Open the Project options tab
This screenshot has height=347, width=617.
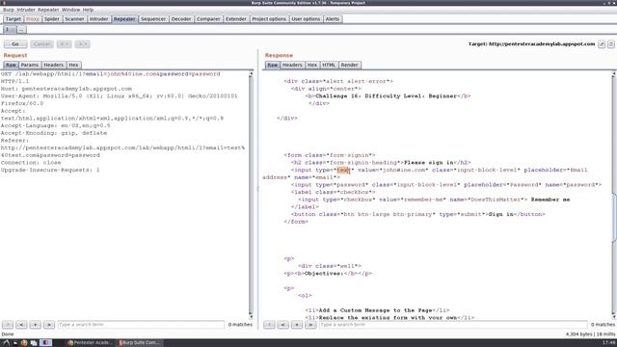point(269,19)
